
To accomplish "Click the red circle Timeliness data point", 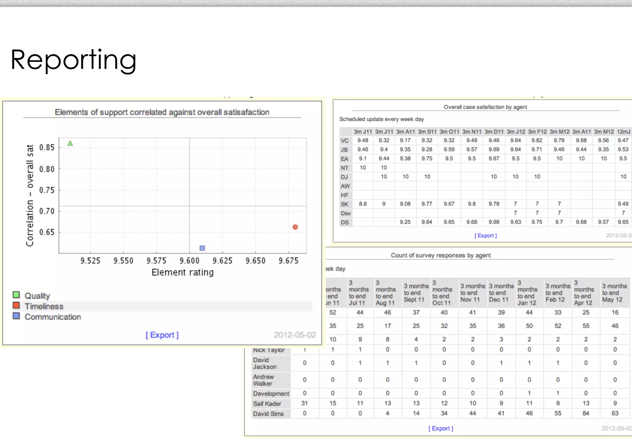I will [295, 227].
